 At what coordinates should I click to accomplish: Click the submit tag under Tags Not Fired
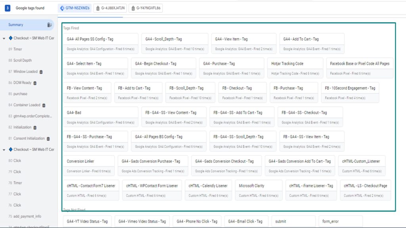tap(293, 221)
